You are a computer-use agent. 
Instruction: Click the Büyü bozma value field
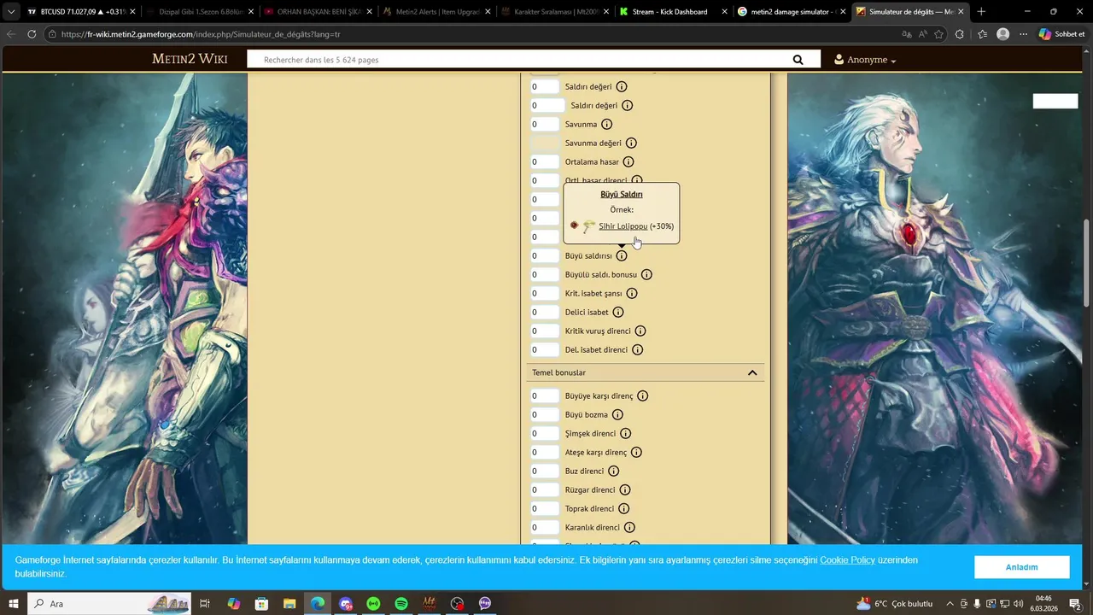click(x=545, y=415)
